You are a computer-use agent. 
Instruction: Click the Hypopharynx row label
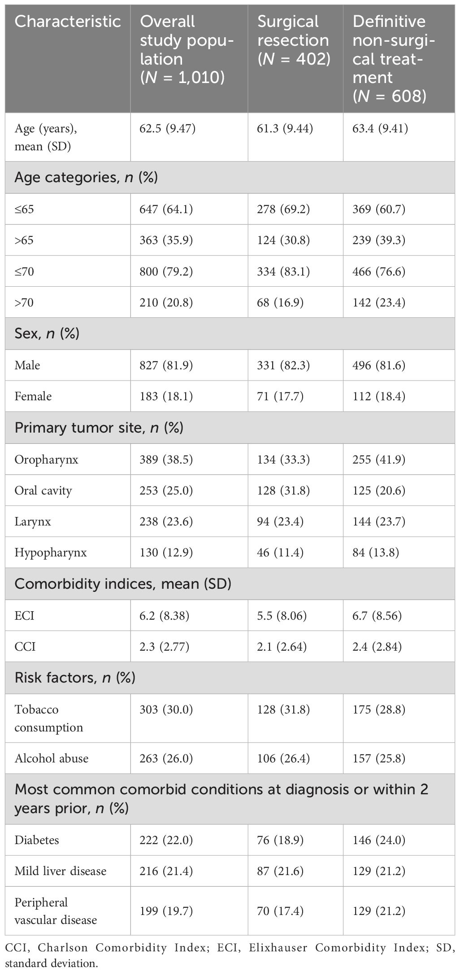pyautogui.click(x=50, y=553)
